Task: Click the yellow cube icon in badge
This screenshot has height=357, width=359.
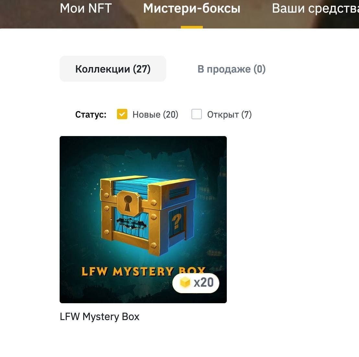Action: (x=185, y=282)
